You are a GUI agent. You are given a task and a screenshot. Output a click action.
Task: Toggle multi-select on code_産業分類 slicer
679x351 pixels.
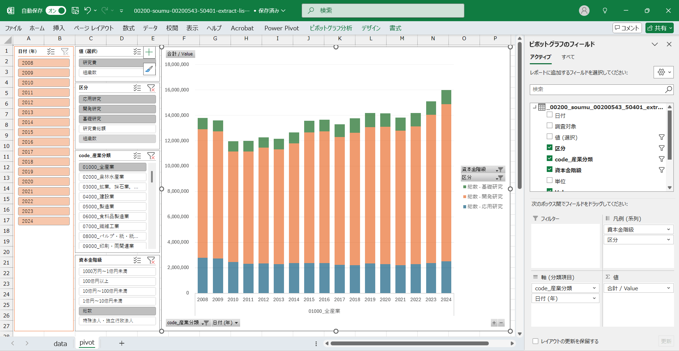pos(137,156)
